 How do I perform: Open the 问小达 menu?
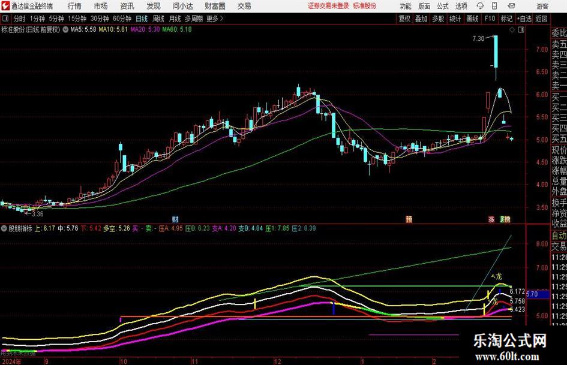(183, 6)
